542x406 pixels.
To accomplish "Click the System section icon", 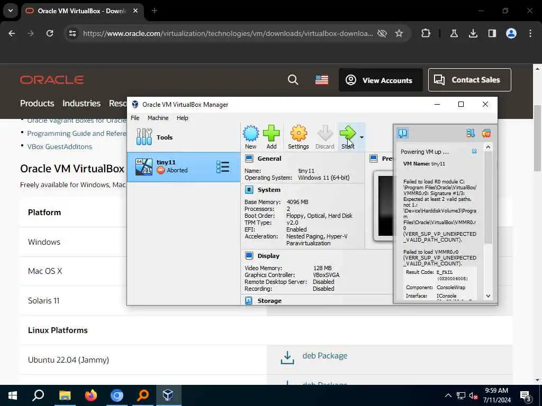I will coord(249,190).
